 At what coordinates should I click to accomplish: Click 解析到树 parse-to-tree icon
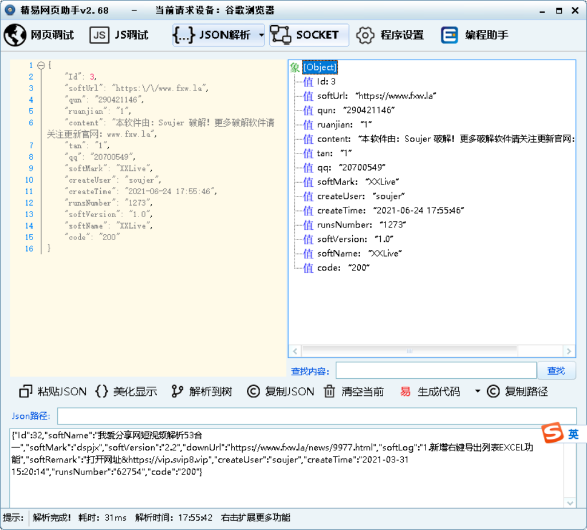pos(178,391)
